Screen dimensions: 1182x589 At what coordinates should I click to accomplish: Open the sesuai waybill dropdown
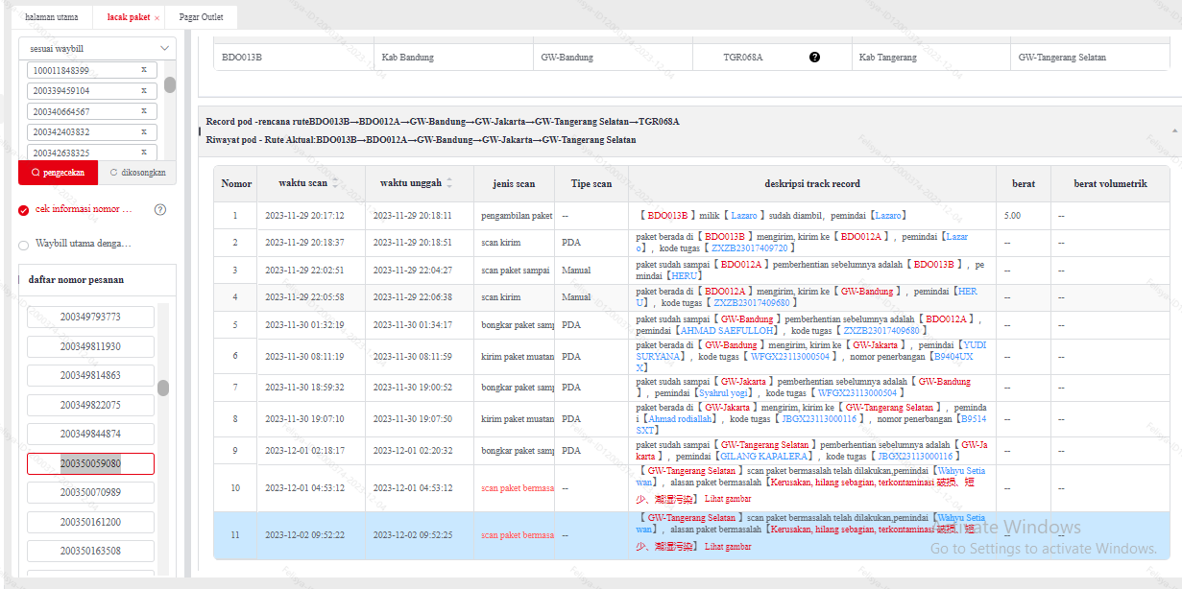tap(98, 48)
